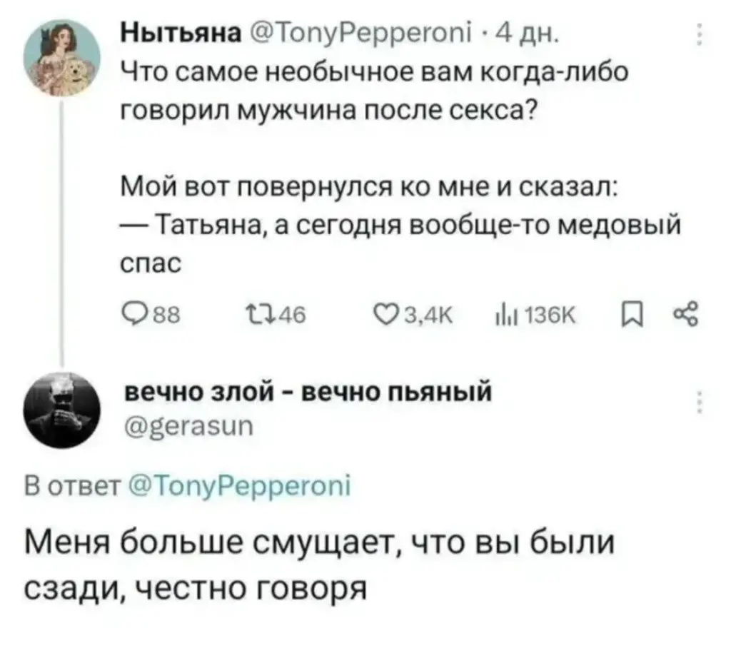This screenshot has width=731, height=658.
Task: Open more options on gerasun's reply
Action: [699, 402]
